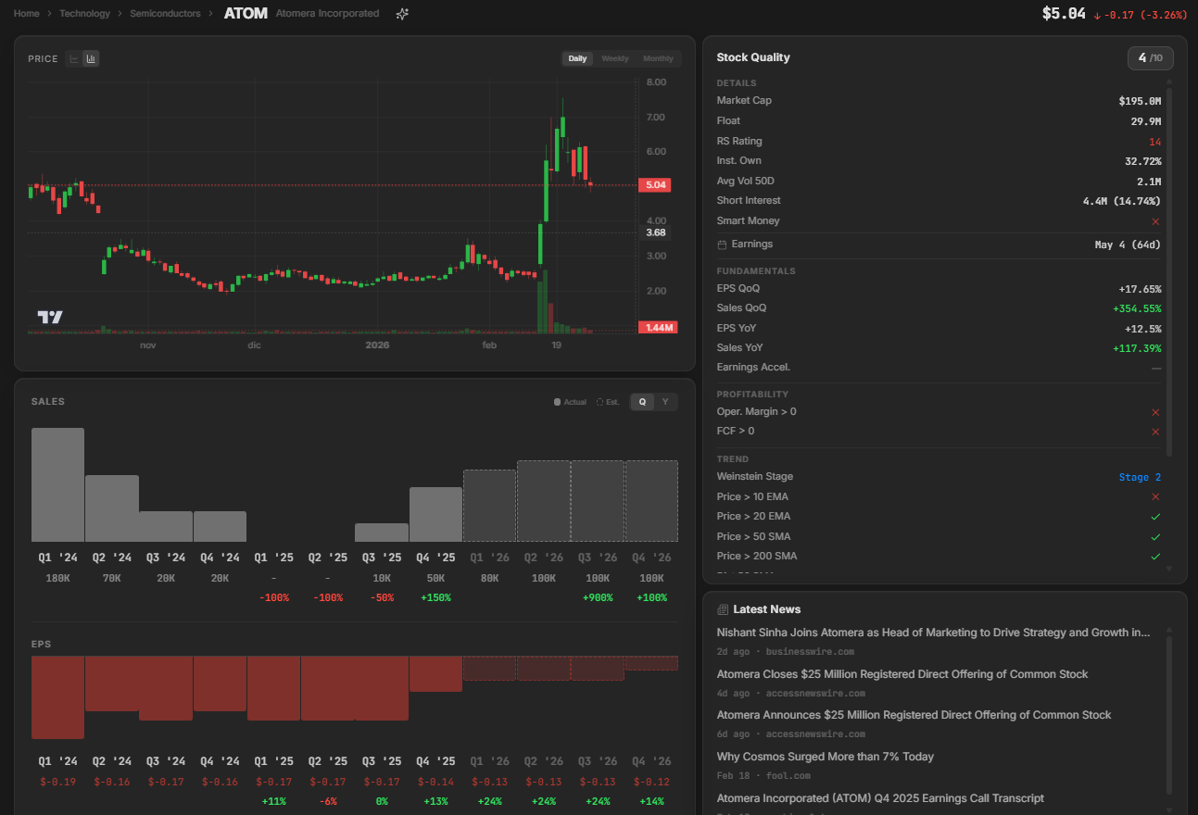Click the Q1 '24 sales bar
The width and height of the screenshot is (1198, 815).
pos(57,484)
